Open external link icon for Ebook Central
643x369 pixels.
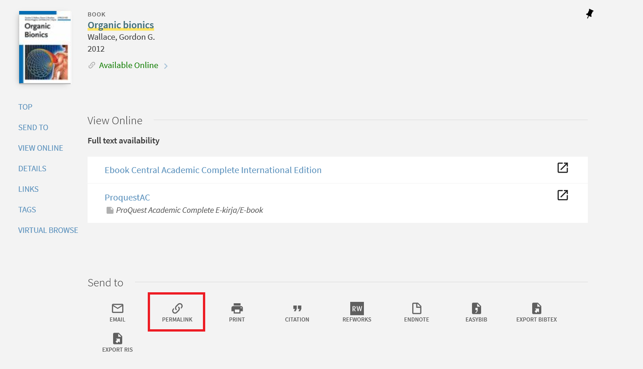563,168
